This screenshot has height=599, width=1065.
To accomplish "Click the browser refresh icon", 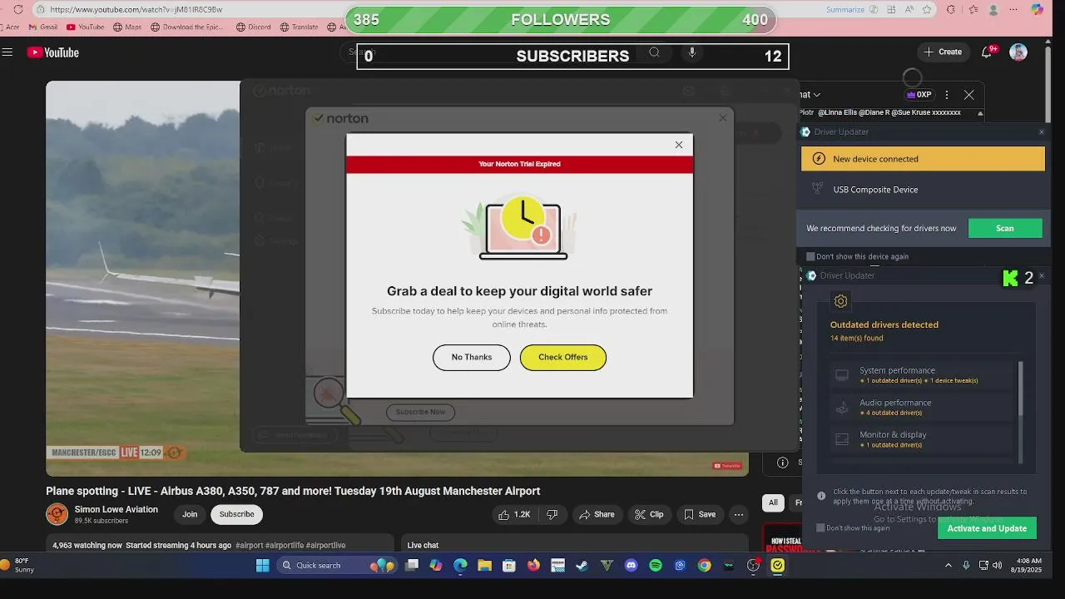I will 18,9.
